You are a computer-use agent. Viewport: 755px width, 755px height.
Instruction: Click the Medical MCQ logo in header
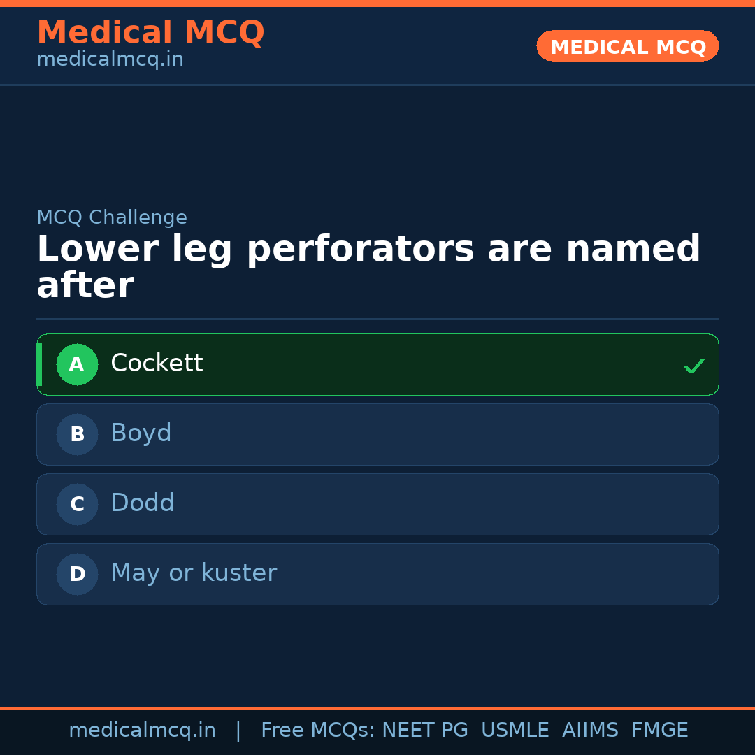pos(150,33)
